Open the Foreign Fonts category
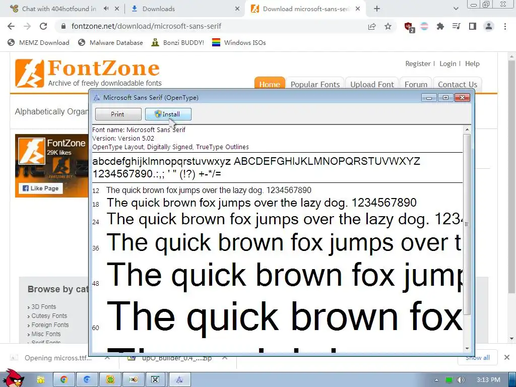The height and width of the screenshot is (387, 516). tap(50, 325)
